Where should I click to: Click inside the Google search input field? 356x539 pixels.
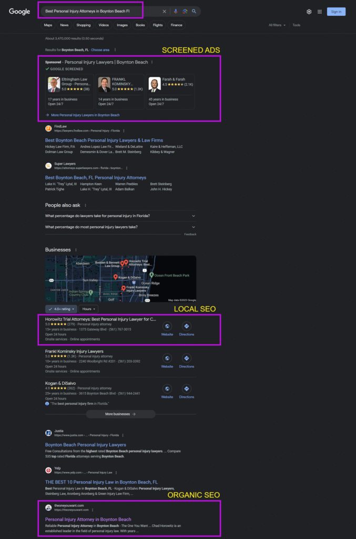100,11
